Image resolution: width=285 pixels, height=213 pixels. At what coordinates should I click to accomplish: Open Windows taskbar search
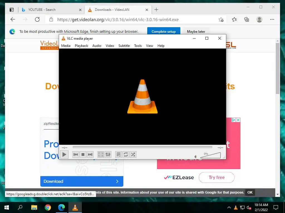[20, 207]
